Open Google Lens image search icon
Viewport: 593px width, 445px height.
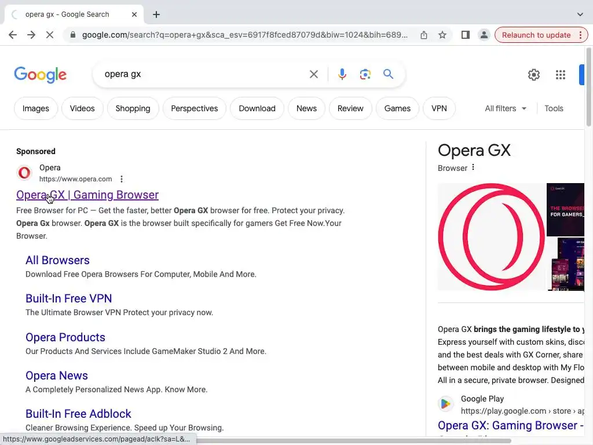click(x=365, y=74)
